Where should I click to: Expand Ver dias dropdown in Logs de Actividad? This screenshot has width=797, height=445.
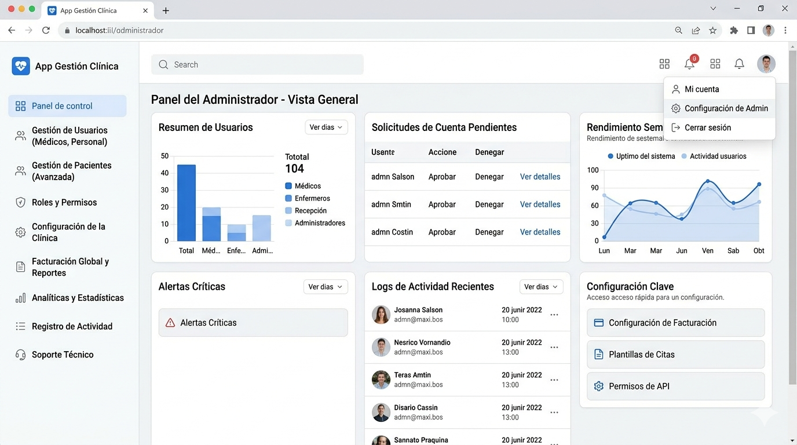point(541,287)
